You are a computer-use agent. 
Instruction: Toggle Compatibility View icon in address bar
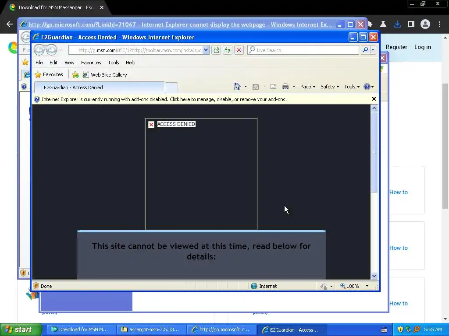216,50
